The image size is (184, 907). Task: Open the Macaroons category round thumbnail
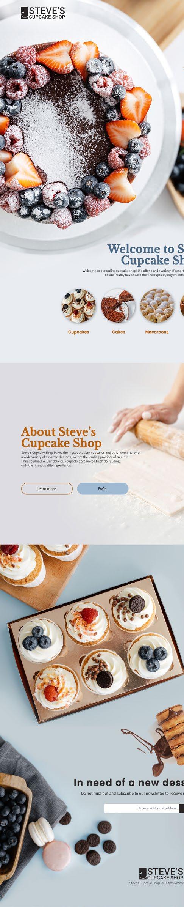157,305
